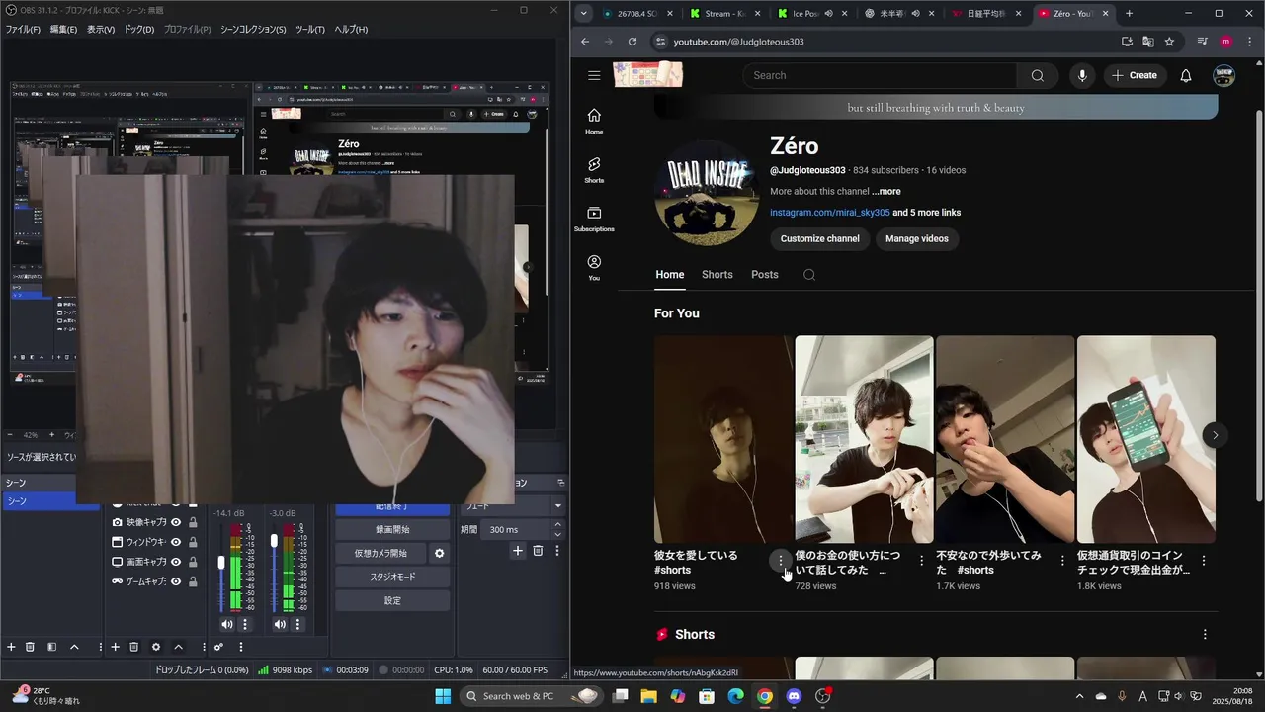Open OBS Studio from the taskbar
1265x712 pixels.
[x=823, y=696]
